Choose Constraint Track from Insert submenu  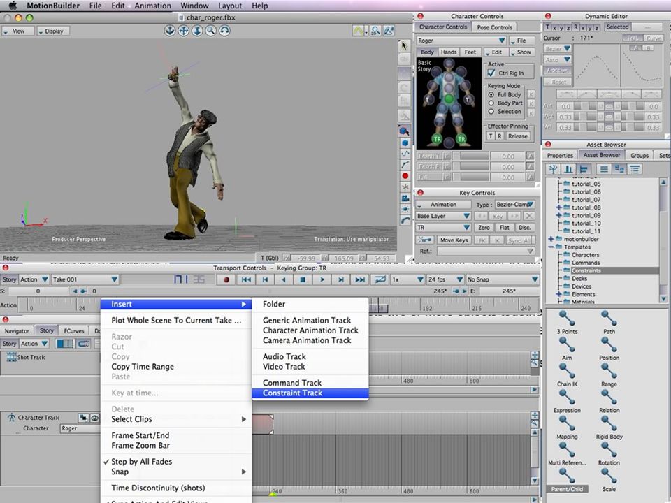(x=310, y=393)
